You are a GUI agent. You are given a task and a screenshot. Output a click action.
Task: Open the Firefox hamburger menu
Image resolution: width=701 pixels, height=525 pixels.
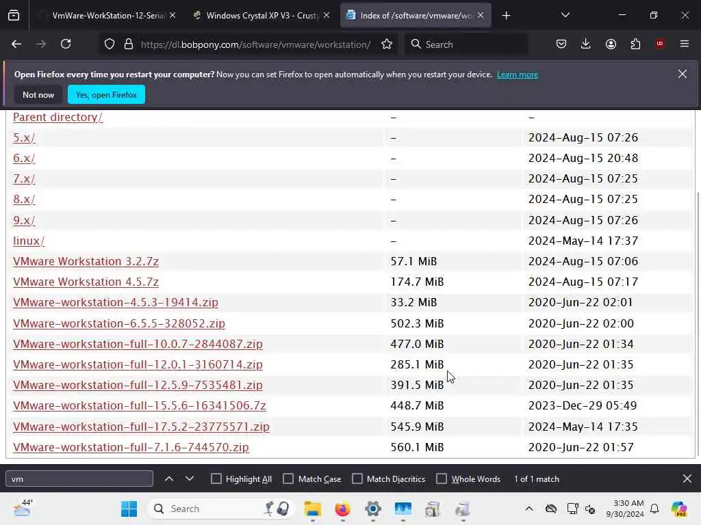point(685,44)
